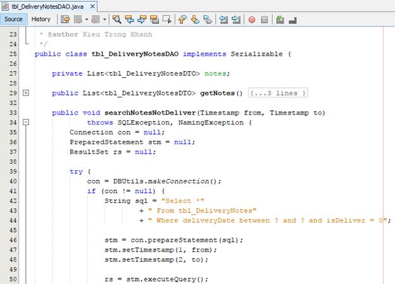Switch to the Source view tab
This screenshot has width=395, height=284.
[13, 20]
